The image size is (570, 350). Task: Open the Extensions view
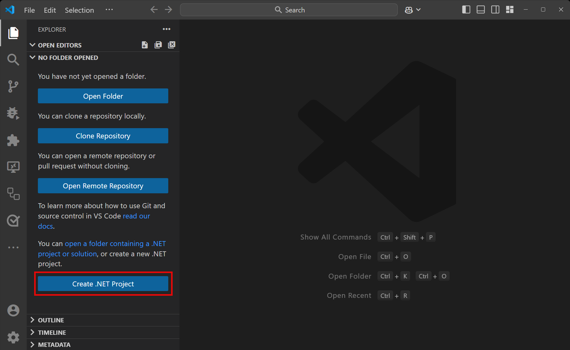coord(13,140)
